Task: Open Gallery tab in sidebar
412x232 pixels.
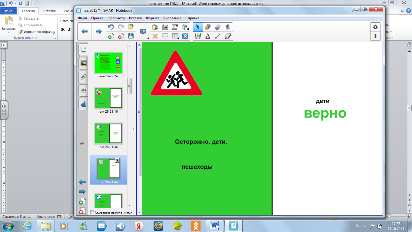Action: point(83,63)
